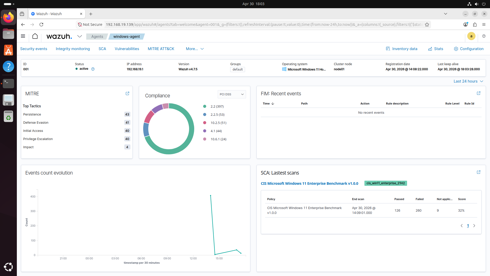Open the Security events tab
Screen dimensions: 490x276
34,49
